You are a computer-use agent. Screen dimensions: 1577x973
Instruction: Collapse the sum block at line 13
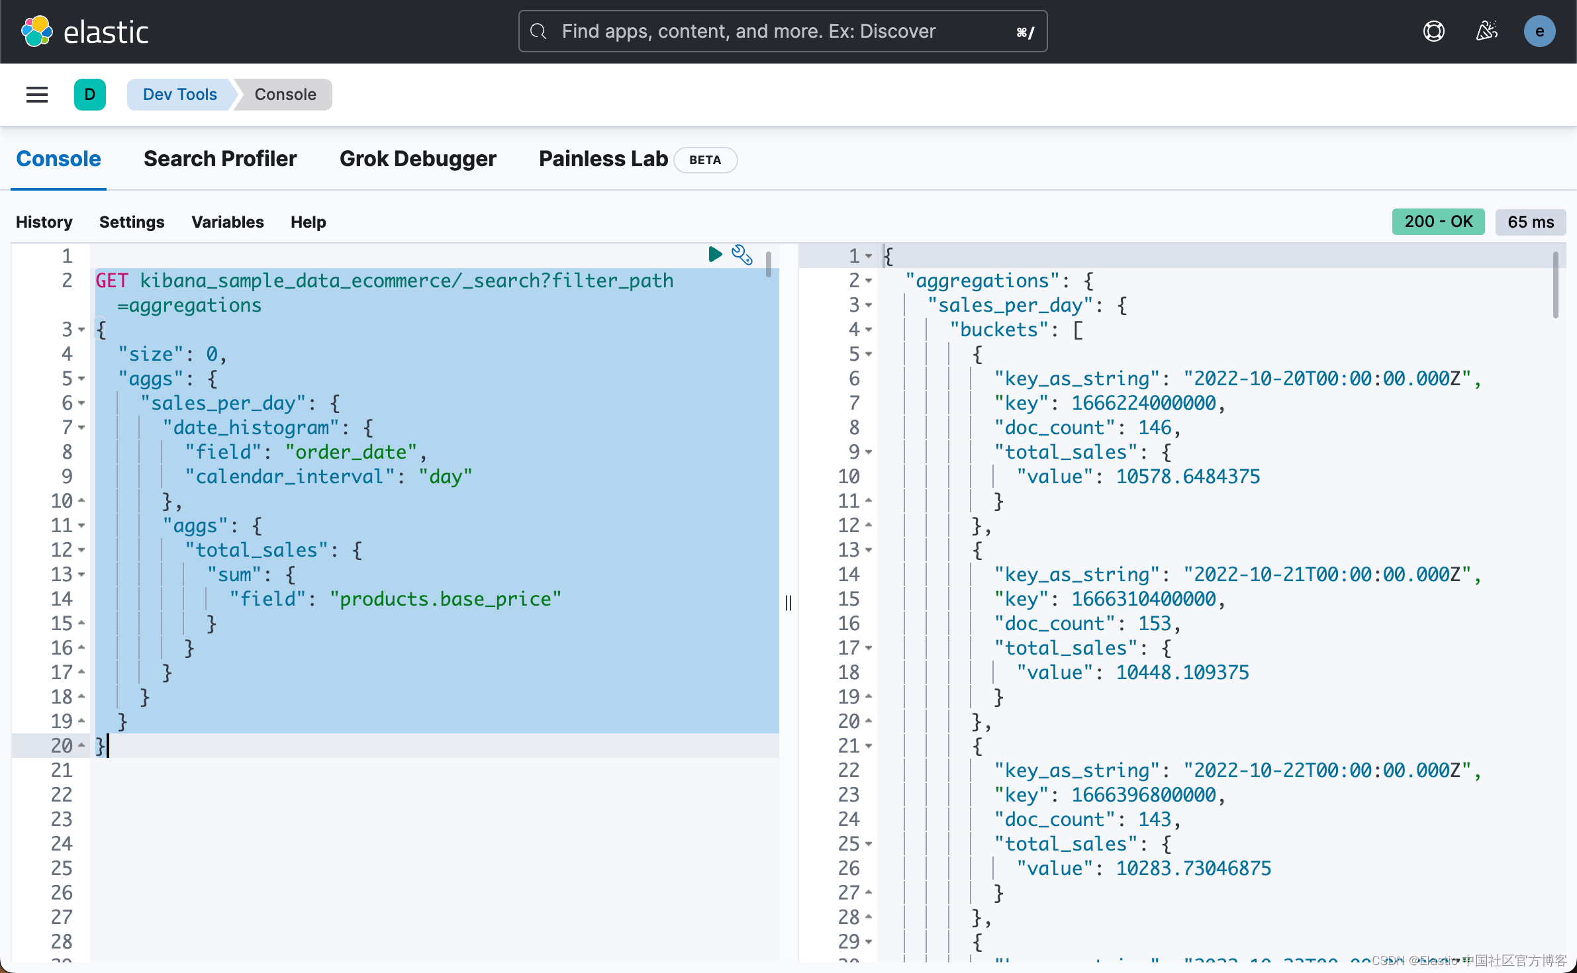[81, 575]
